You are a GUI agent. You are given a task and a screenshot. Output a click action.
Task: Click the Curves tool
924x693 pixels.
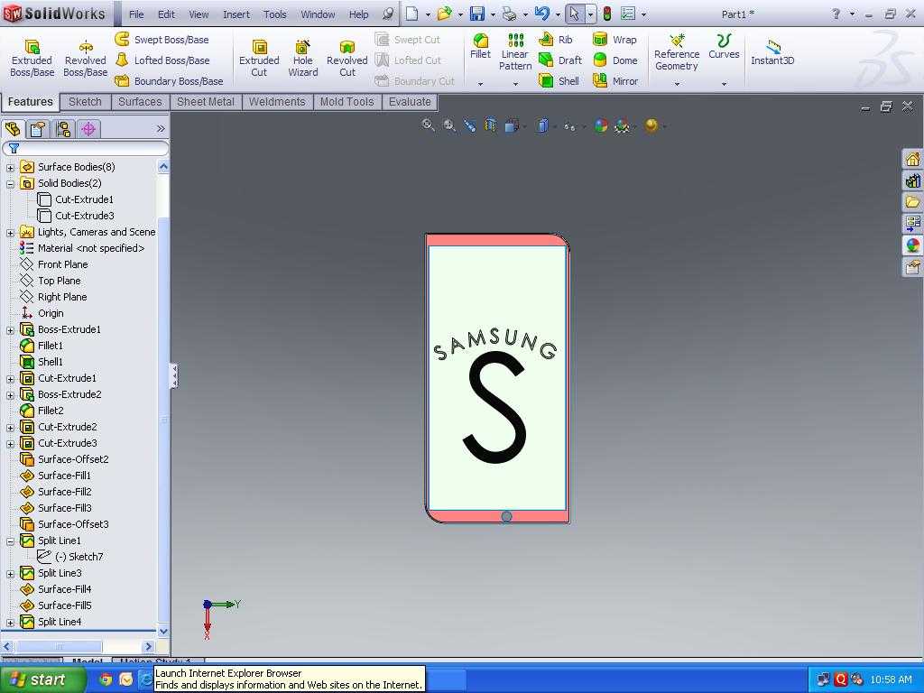724,47
